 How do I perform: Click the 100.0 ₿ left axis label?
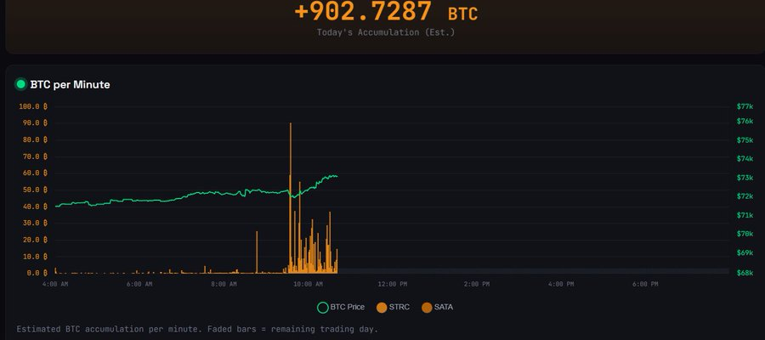pos(33,106)
